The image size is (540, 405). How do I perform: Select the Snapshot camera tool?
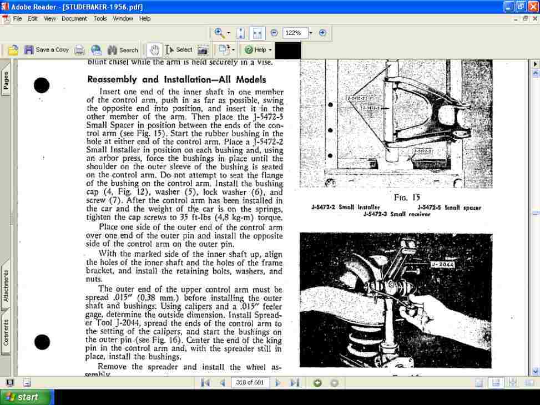click(203, 50)
